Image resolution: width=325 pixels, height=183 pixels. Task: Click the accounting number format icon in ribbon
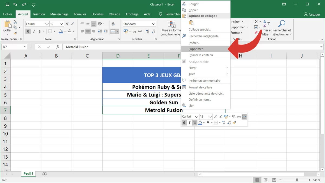click(x=125, y=31)
